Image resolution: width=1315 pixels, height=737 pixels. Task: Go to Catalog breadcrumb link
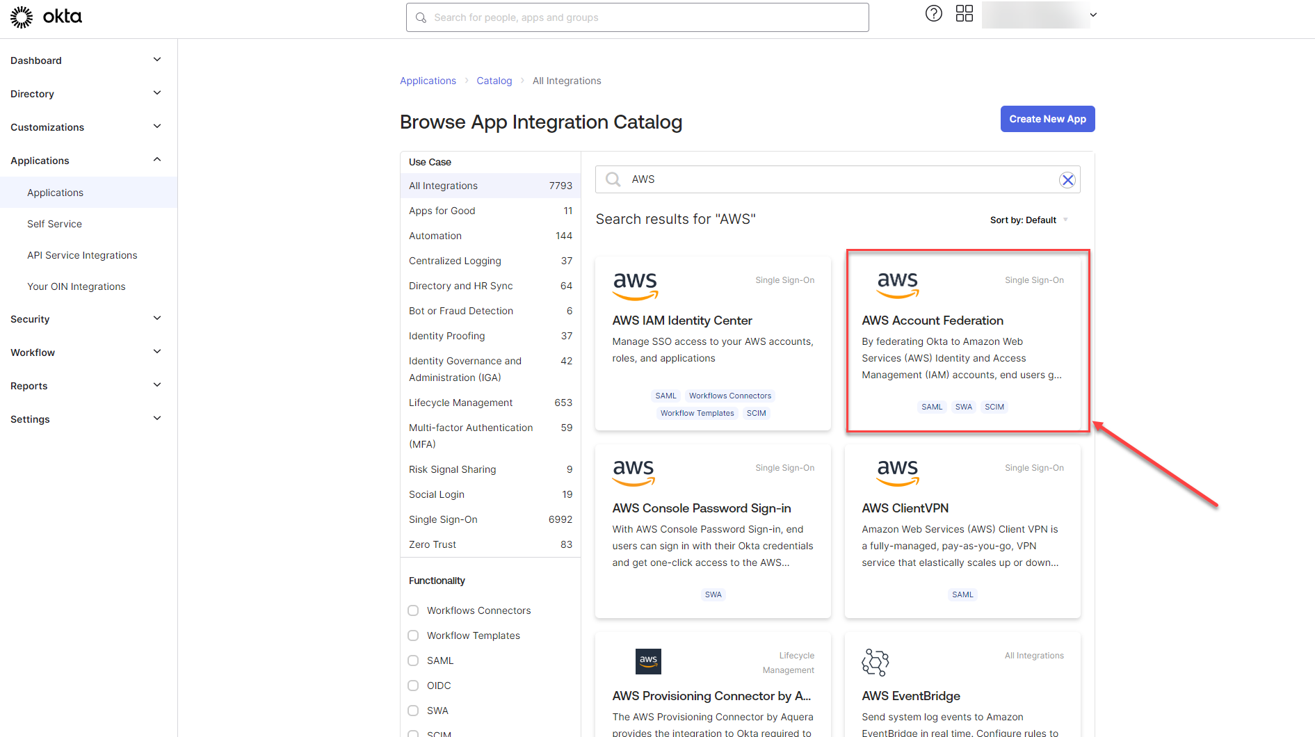point(494,81)
